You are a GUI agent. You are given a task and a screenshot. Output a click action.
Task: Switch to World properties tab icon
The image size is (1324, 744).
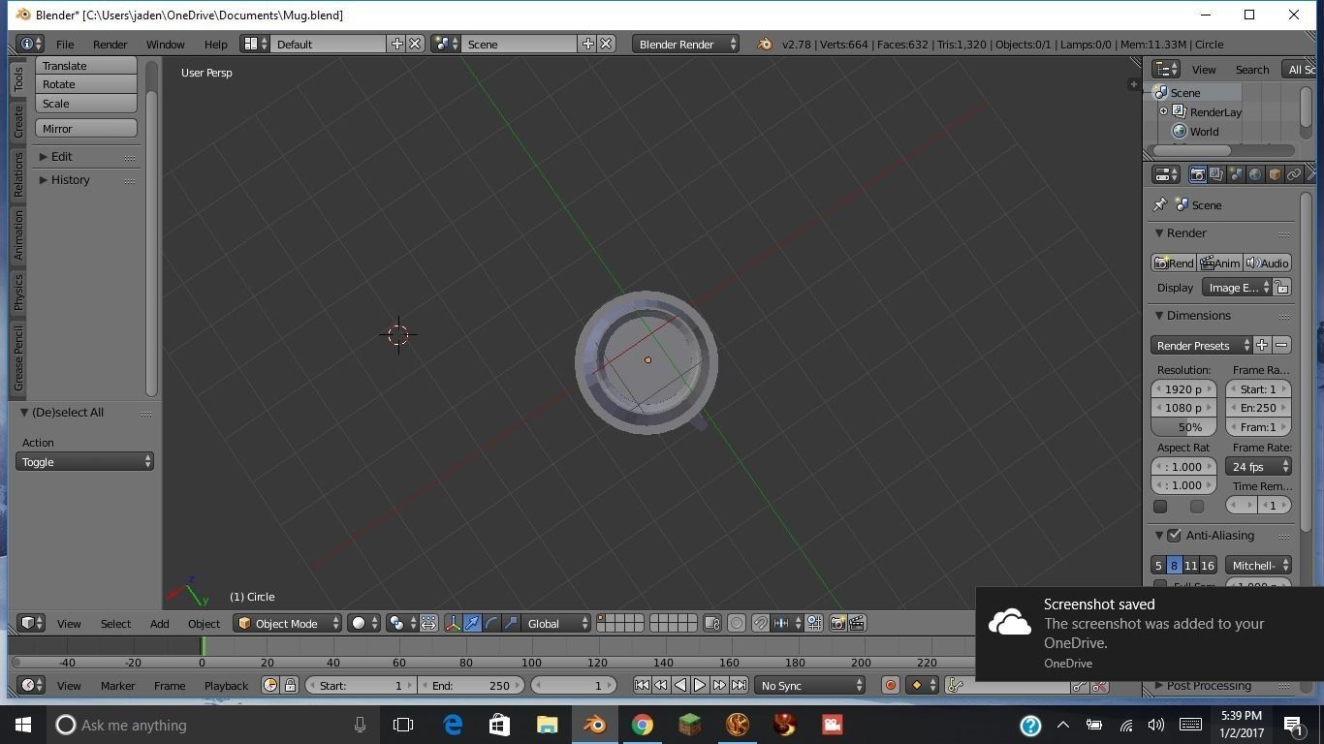1255,174
